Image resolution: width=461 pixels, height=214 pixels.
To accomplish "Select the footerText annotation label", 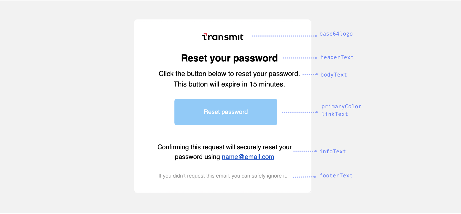I will click(336, 176).
